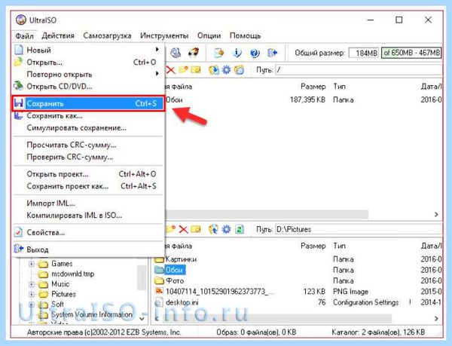This screenshot has height=346, width=452.
Task: Choose Открыть... from File menu
Action: point(88,62)
